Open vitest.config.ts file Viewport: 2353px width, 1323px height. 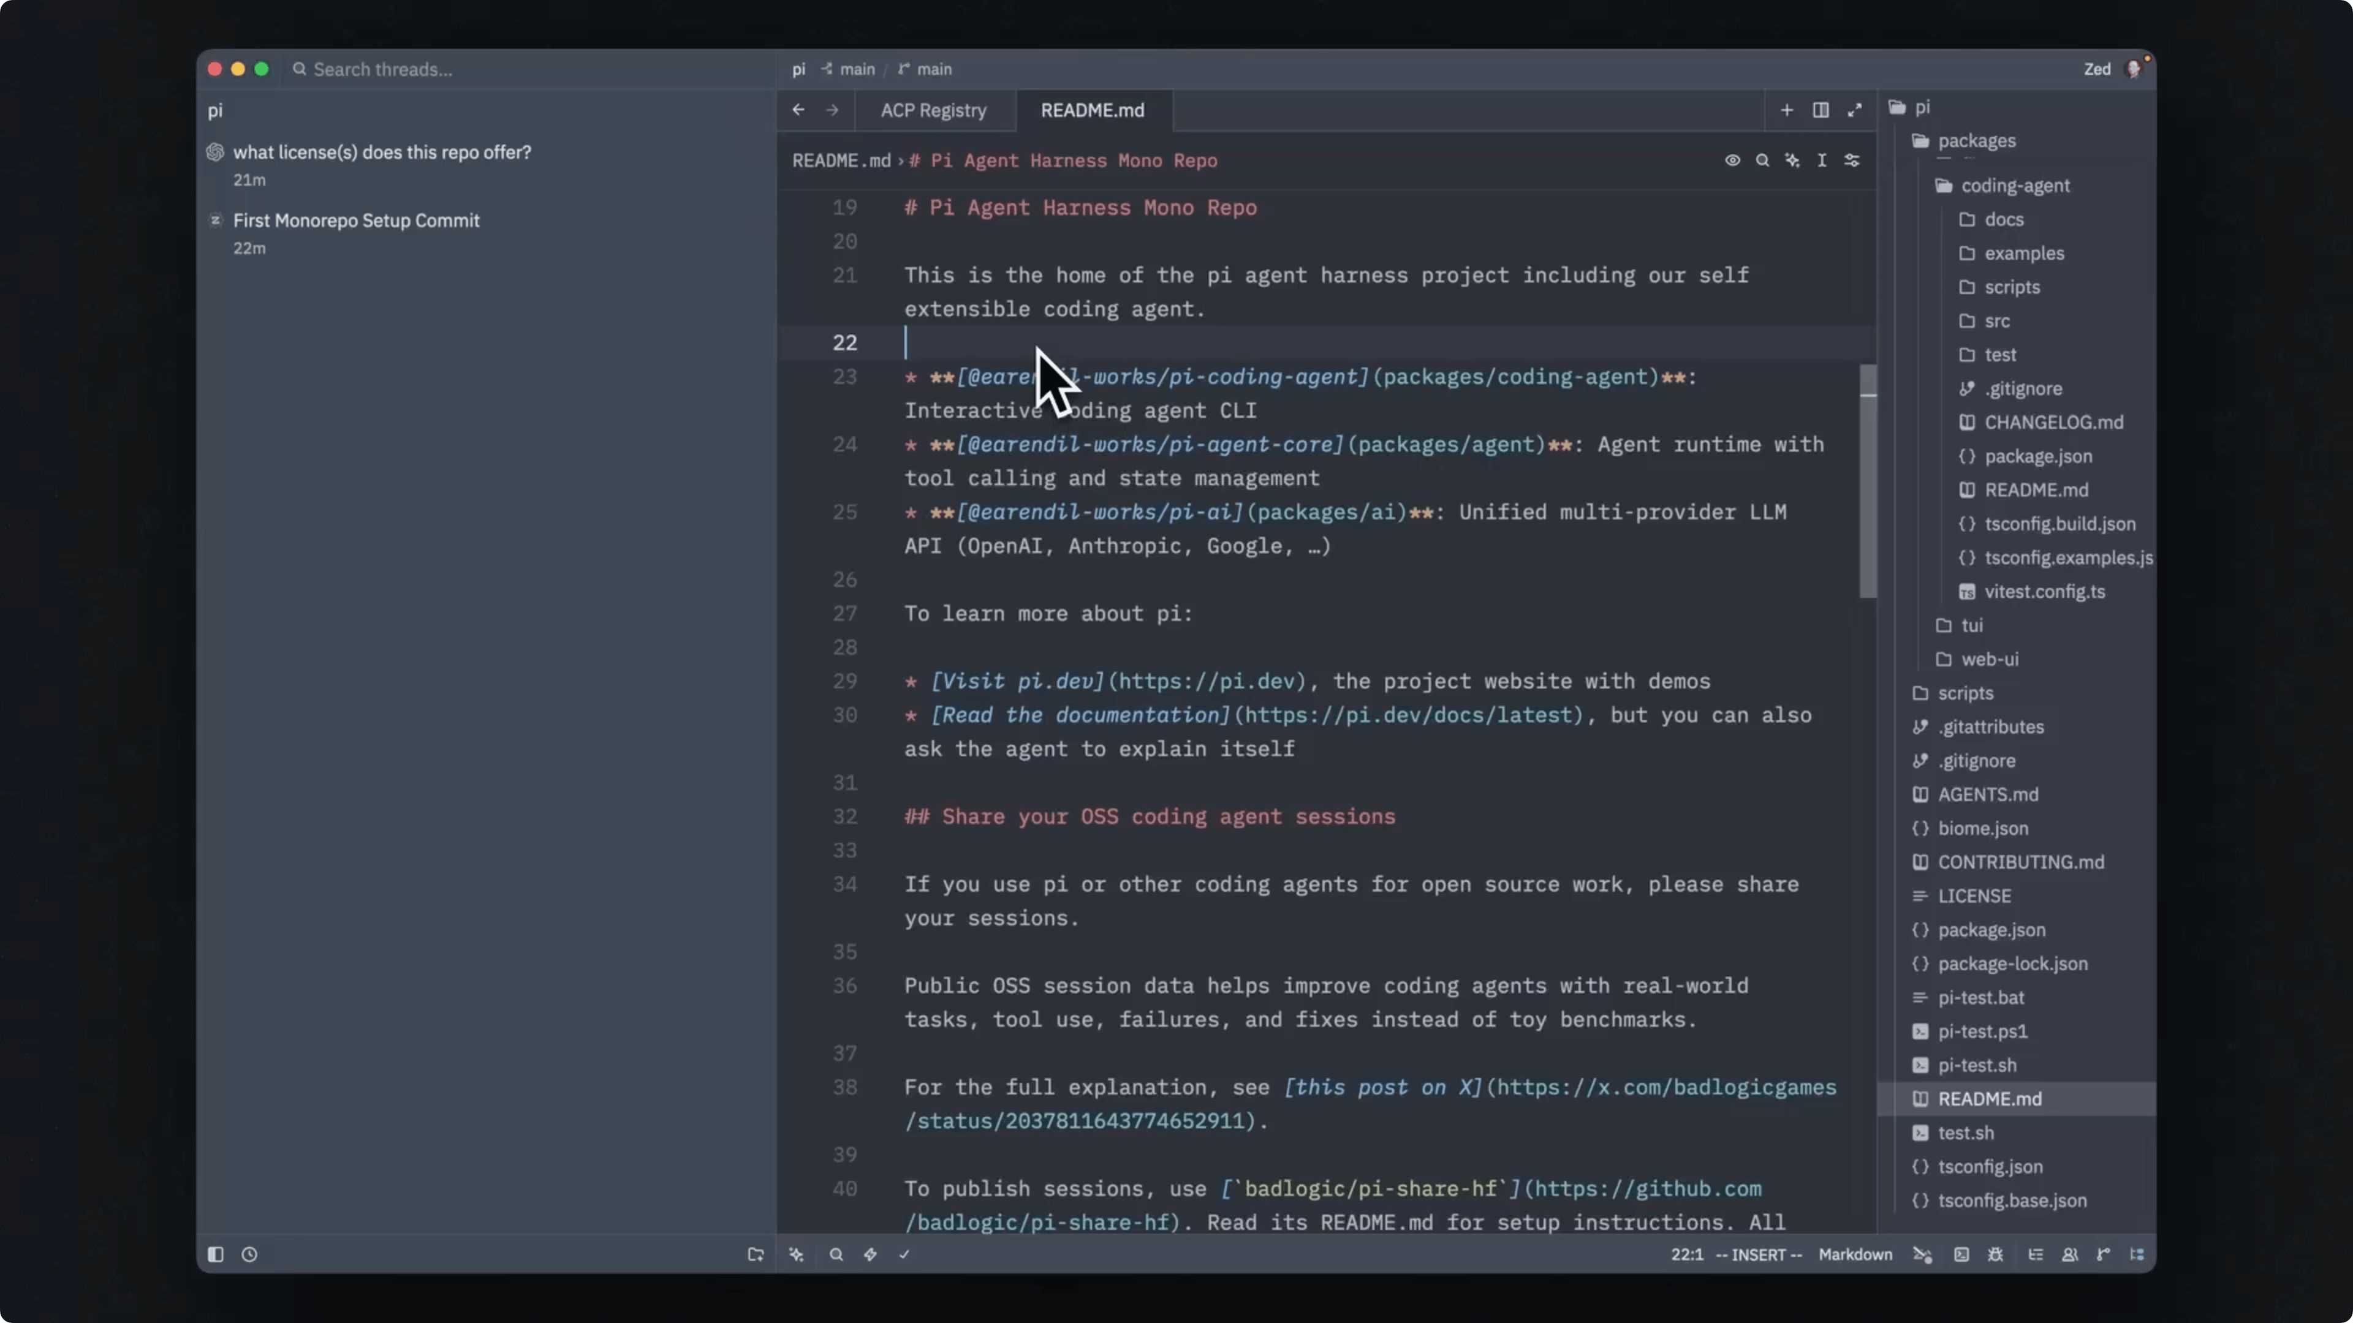pyautogui.click(x=2018, y=592)
